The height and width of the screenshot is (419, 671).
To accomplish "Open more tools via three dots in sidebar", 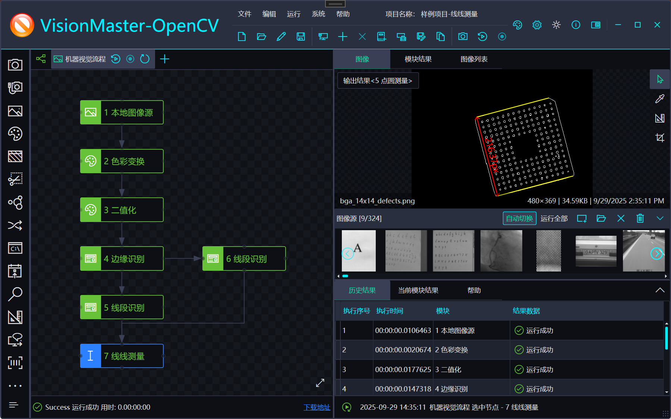I will (15, 386).
